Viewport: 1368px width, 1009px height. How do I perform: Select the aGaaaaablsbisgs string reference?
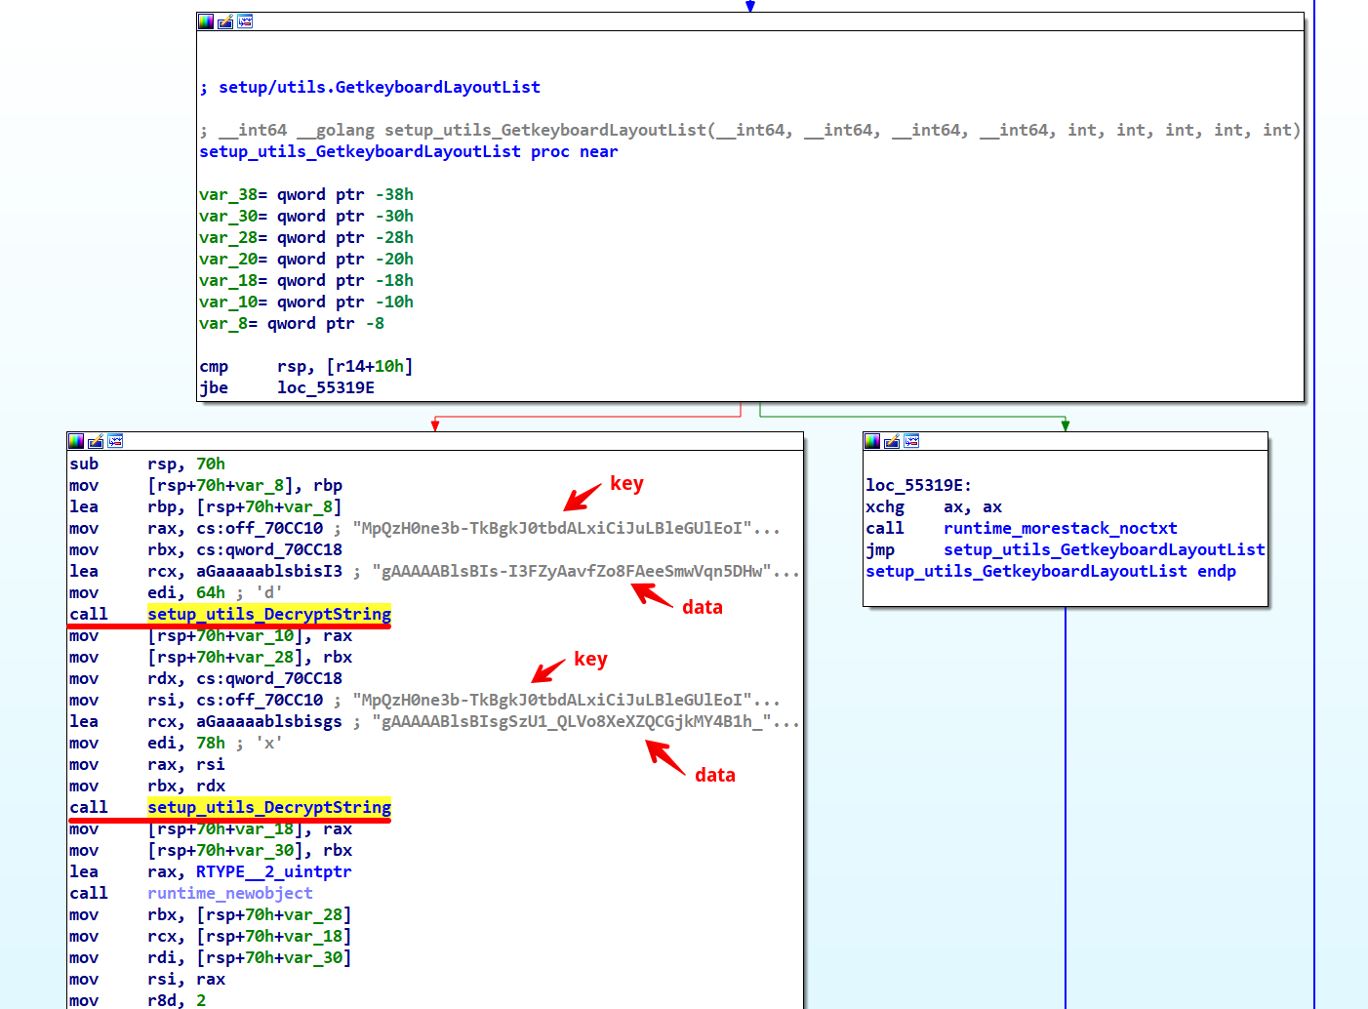pyautogui.click(x=268, y=721)
